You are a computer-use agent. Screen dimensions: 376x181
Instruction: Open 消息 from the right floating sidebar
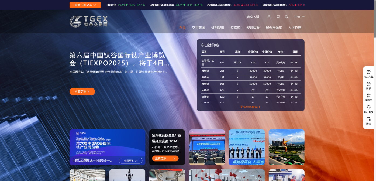(368, 86)
